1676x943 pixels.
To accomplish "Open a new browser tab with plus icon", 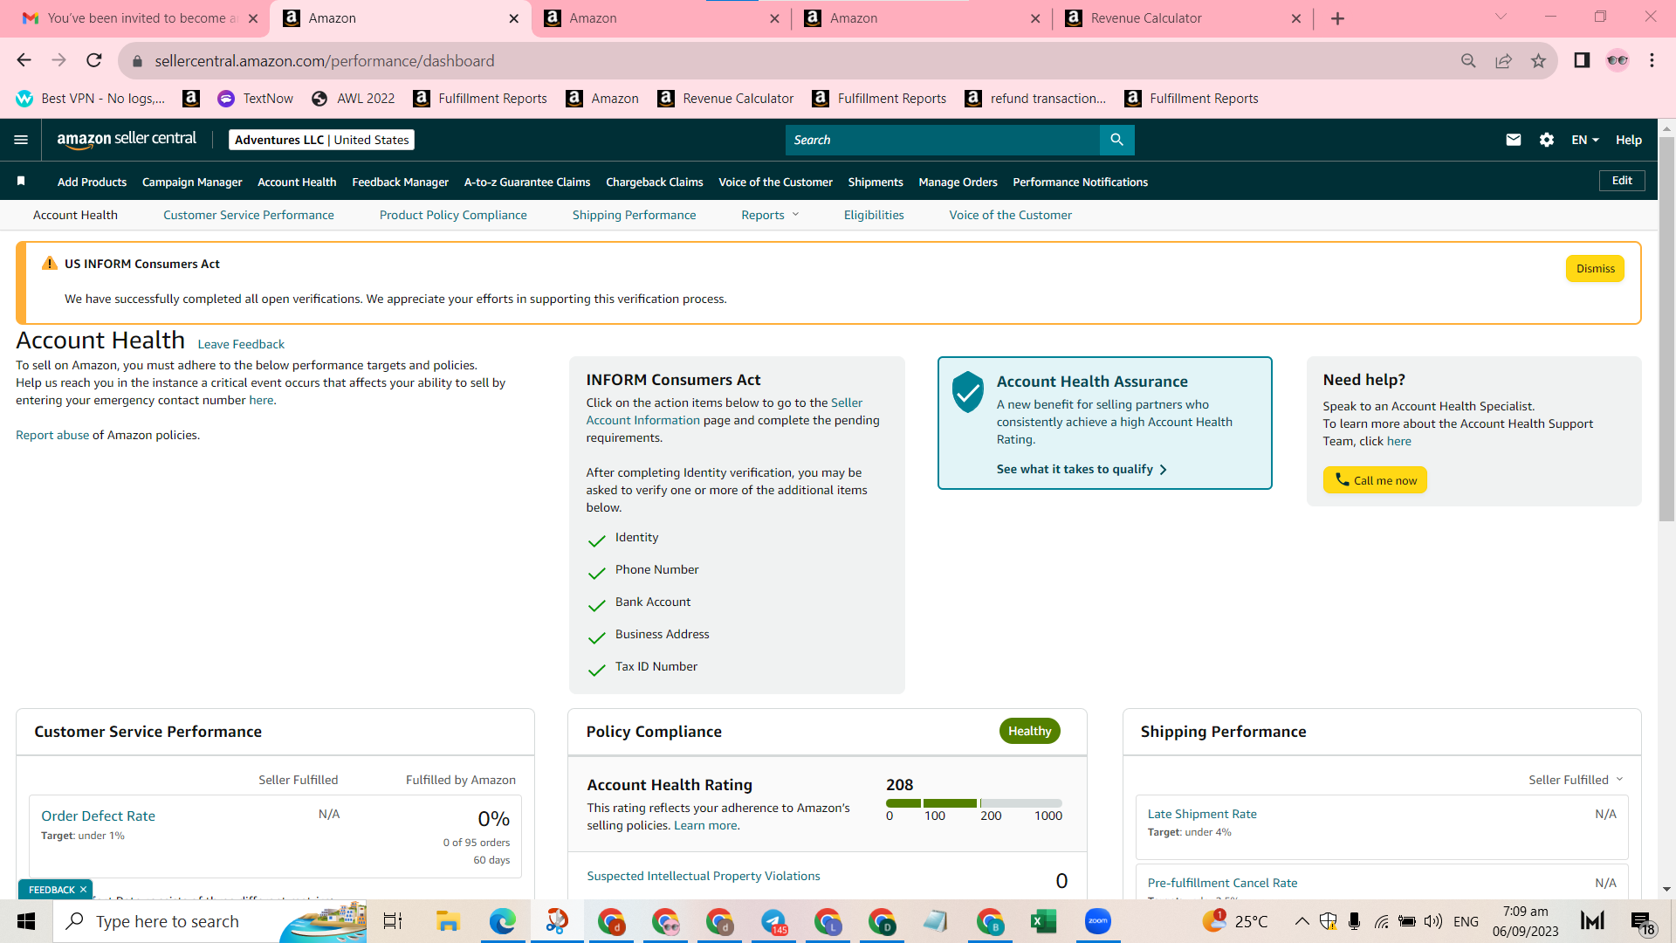I will pos(1337,18).
